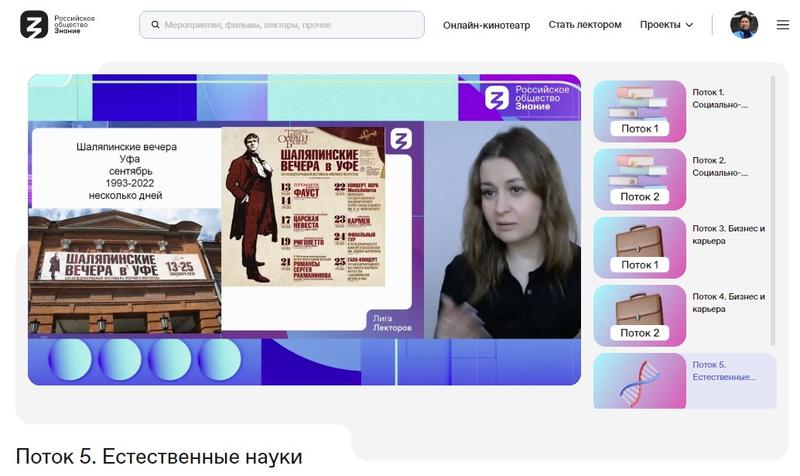Viewport: 800px width, 476px height.
Task: Open Поток 1. Социально- title link
Action: pos(720,98)
